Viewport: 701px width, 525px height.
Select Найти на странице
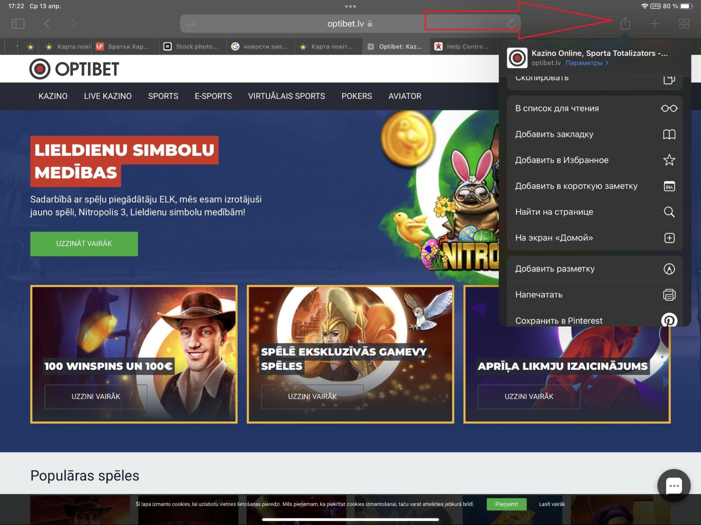(x=595, y=212)
